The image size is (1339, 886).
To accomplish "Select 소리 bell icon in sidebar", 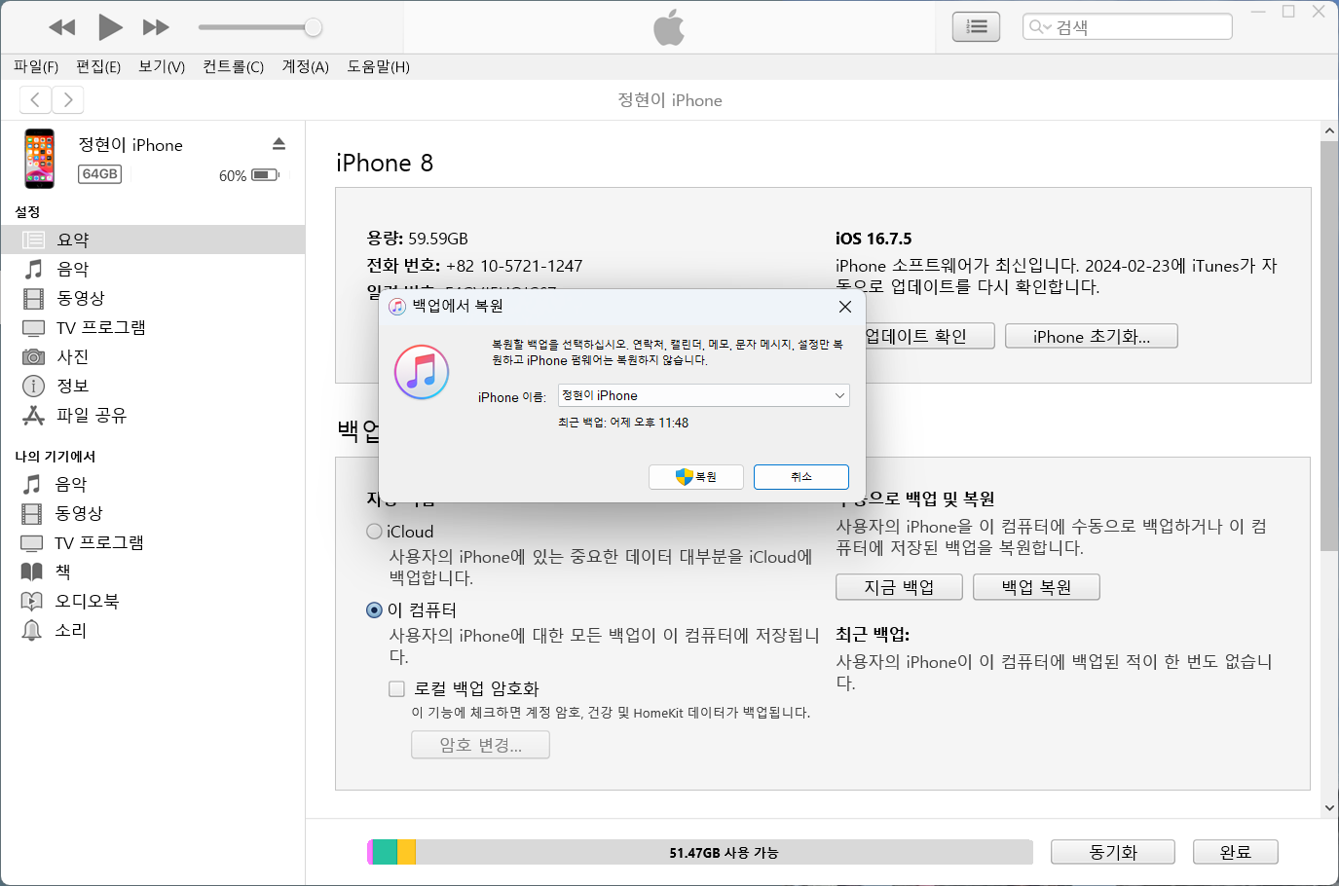I will tap(32, 630).
